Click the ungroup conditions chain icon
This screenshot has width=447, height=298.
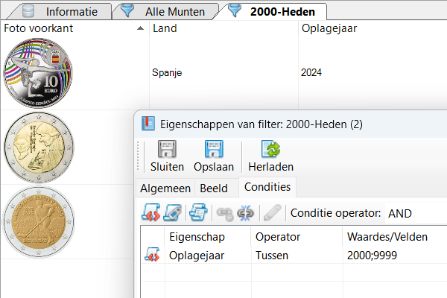pos(244,213)
